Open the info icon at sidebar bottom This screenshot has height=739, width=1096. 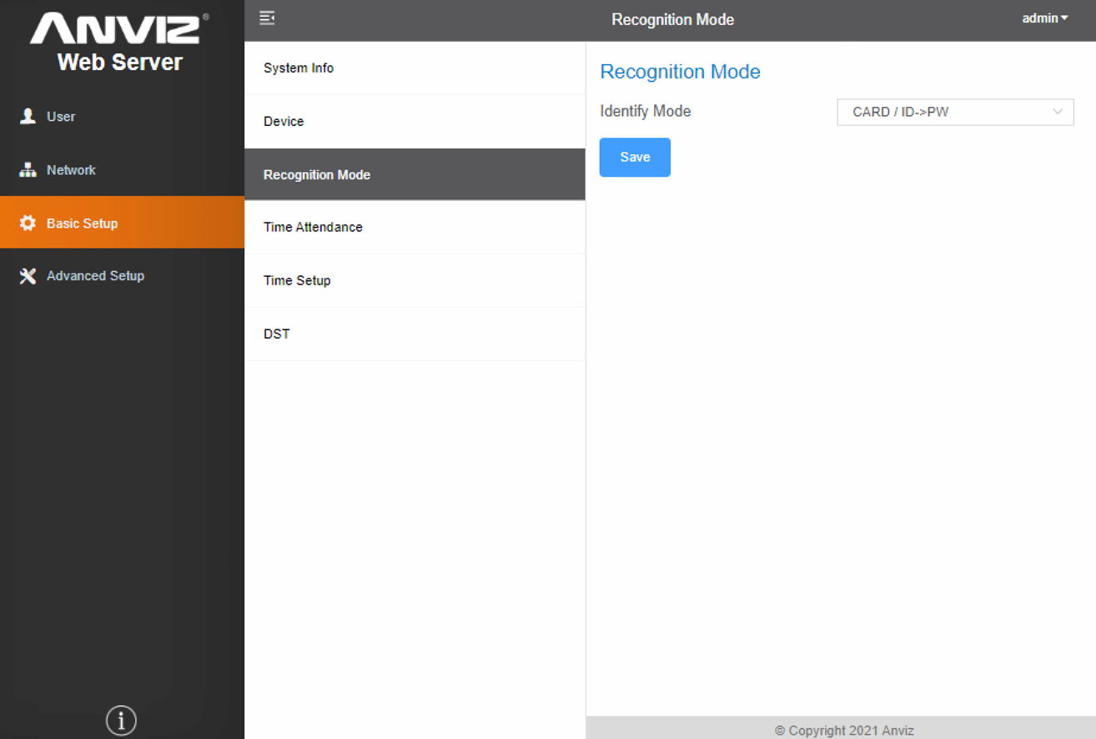(122, 720)
